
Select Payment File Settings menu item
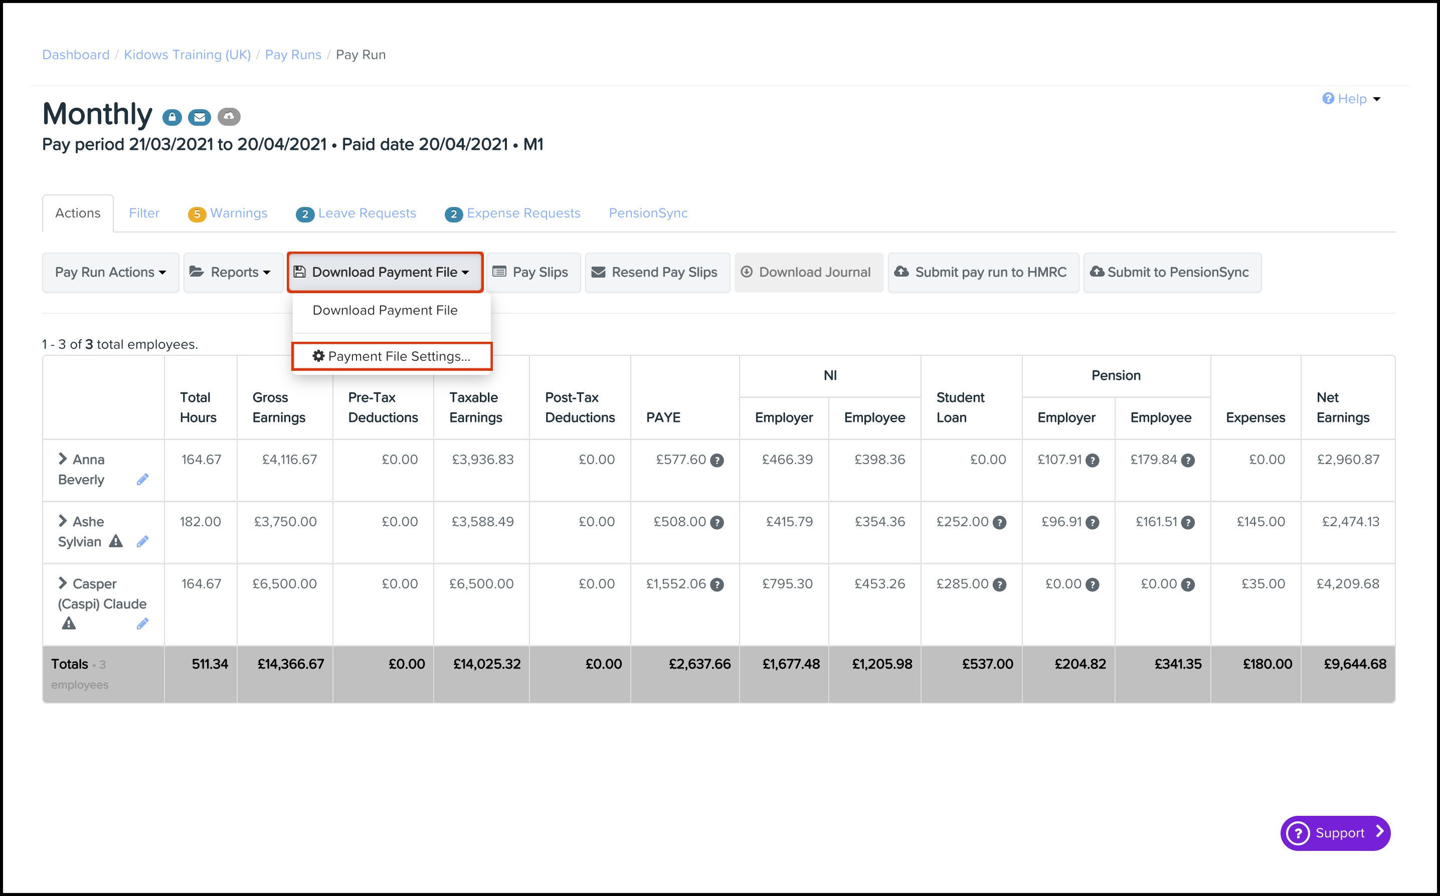(392, 356)
